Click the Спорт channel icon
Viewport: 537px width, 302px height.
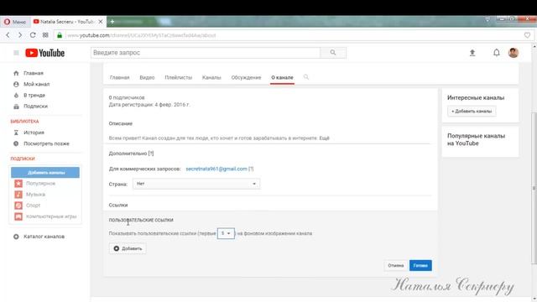coord(18,206)
